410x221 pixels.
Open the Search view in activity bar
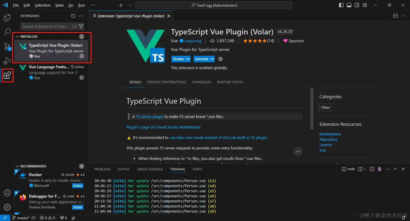(x=7, y=32)
